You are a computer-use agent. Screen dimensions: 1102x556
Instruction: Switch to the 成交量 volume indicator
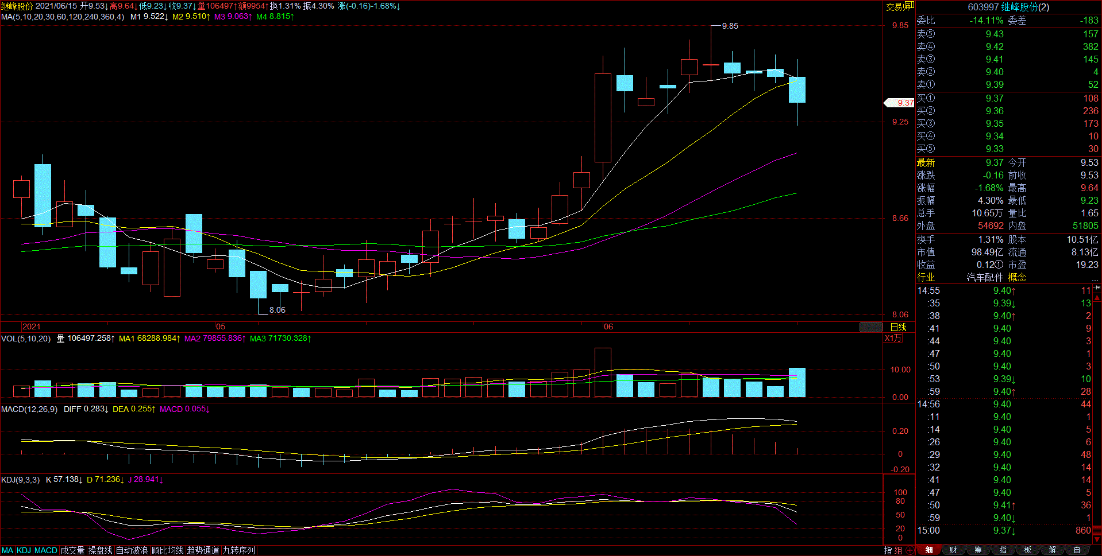coord(72,550)
